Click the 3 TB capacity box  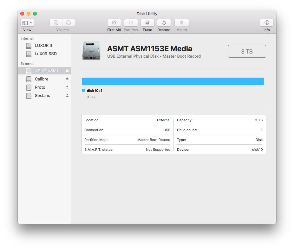tap(247, 51)
